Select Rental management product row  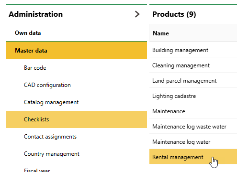point(193,157)
